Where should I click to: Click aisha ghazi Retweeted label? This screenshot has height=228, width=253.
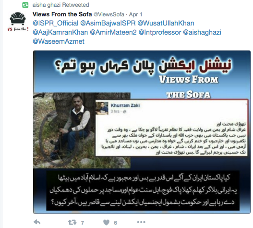click(60, 5)
